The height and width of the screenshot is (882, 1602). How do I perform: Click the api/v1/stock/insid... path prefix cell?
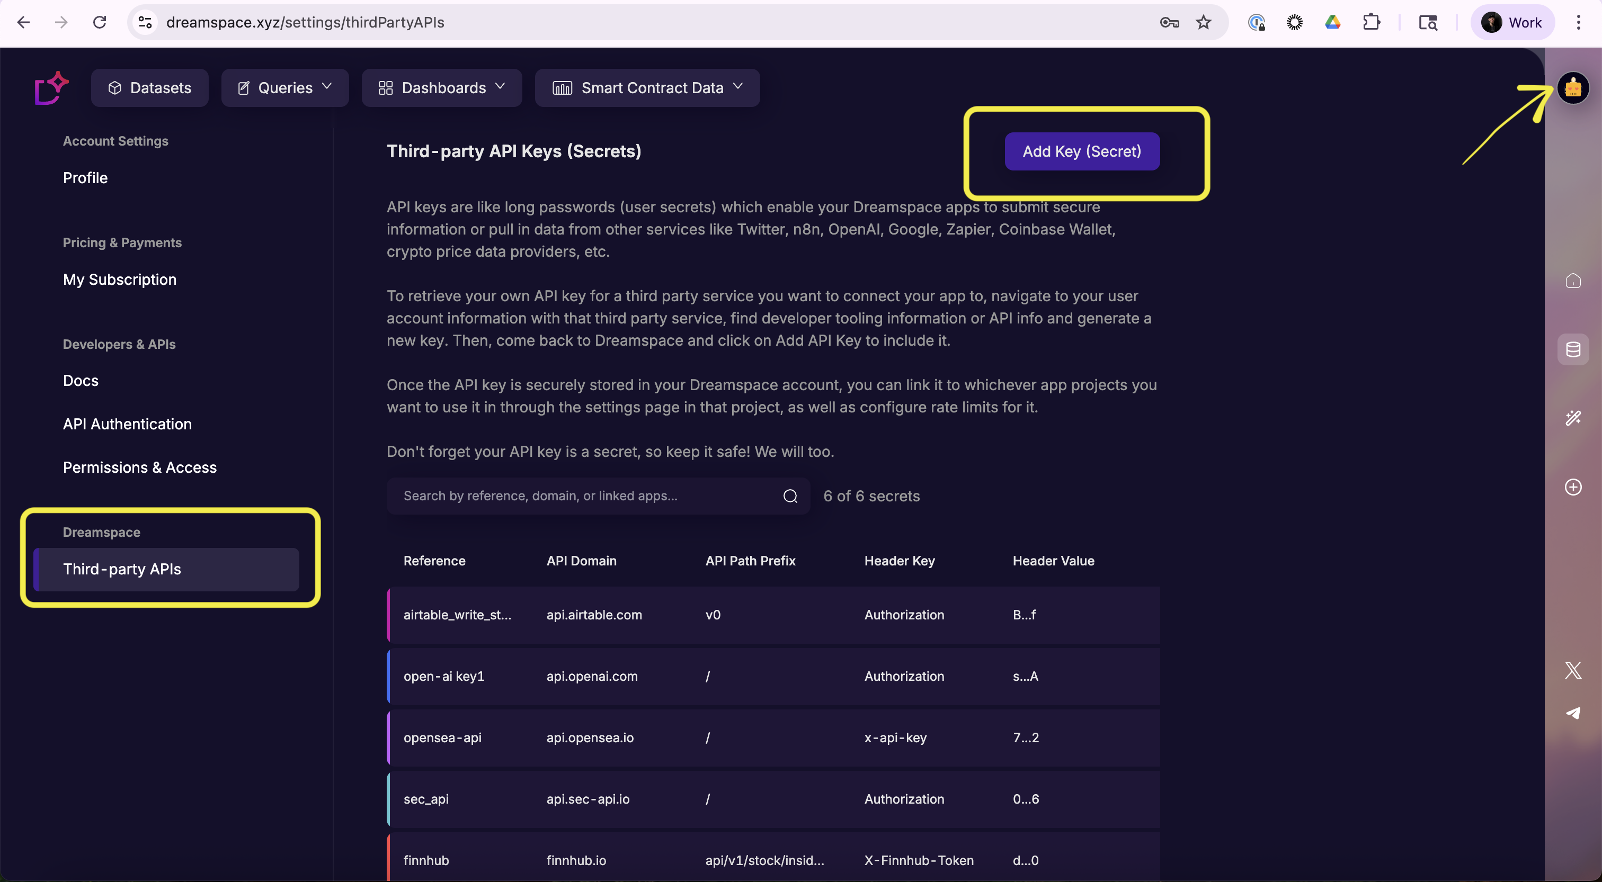point(764,860)
